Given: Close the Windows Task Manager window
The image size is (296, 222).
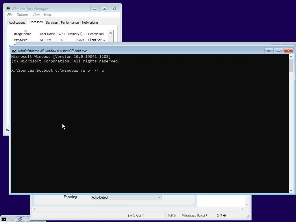Looking at the screenshot, I should pyautogui.click(x=114, y=8).
